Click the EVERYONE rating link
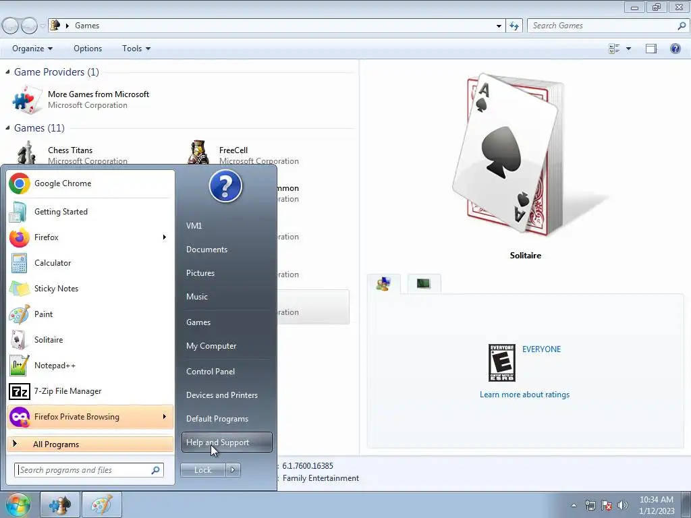The width and height of the screenshot is (691, 518). 542,349
